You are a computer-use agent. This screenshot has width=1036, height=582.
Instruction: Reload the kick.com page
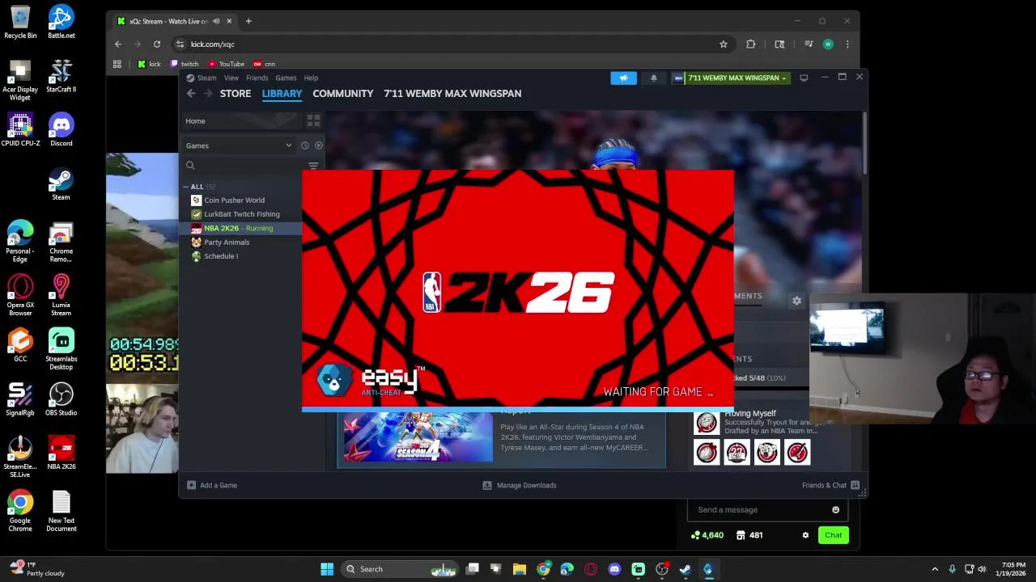point(157,44)
